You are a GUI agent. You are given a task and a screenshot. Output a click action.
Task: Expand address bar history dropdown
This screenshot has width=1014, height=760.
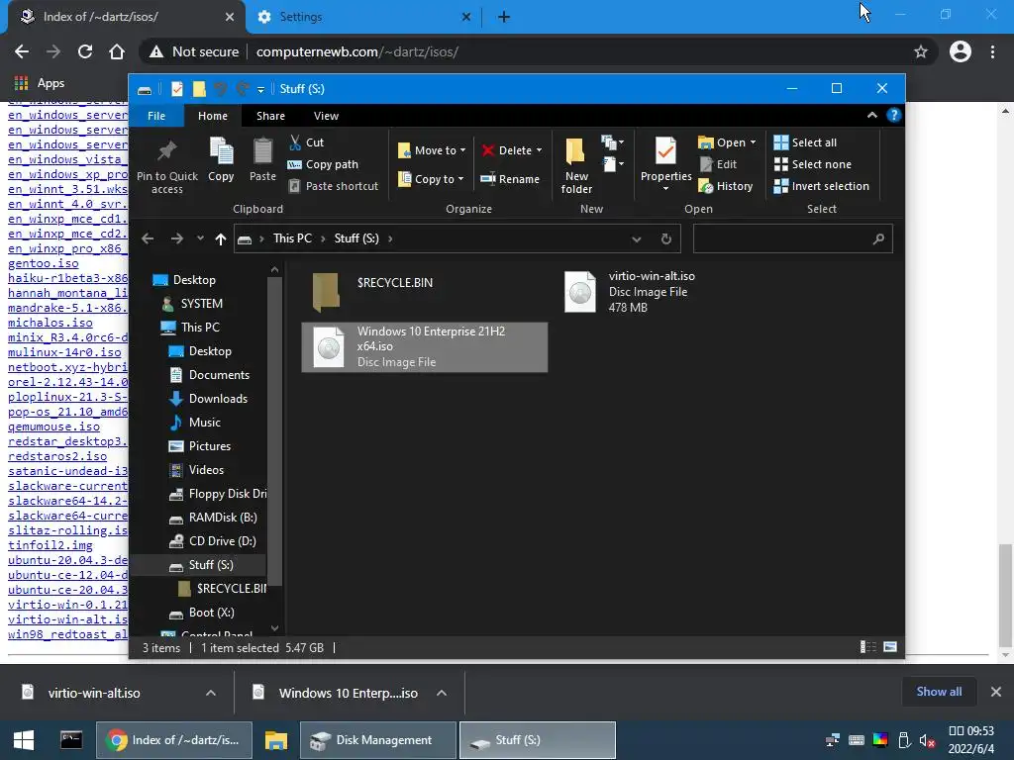point(637,239)
